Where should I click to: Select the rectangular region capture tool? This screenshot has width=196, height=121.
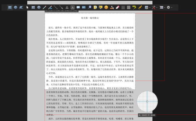tap(10, 7)
